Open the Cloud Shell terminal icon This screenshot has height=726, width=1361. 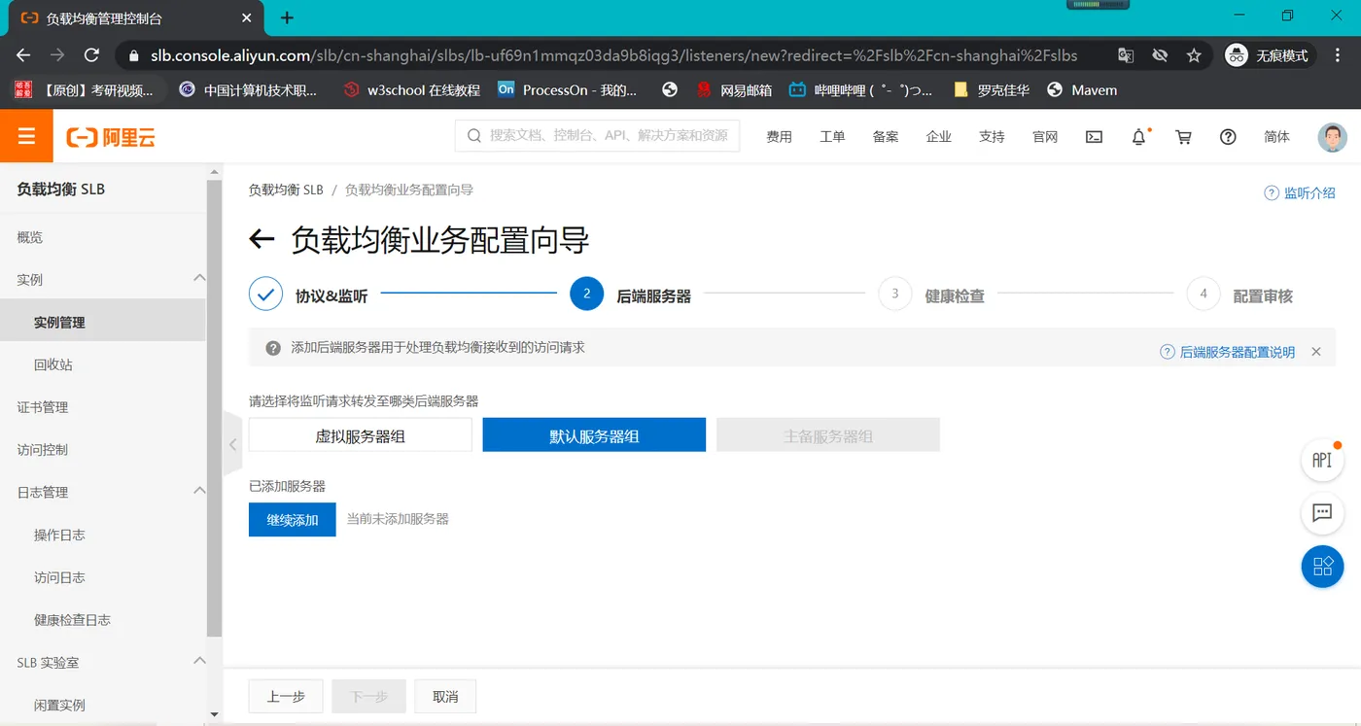coord(1094,137)
